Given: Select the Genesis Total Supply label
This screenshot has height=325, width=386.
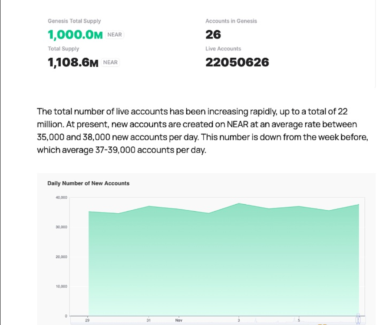Looking at the screenshot, I should pos(74,21).
